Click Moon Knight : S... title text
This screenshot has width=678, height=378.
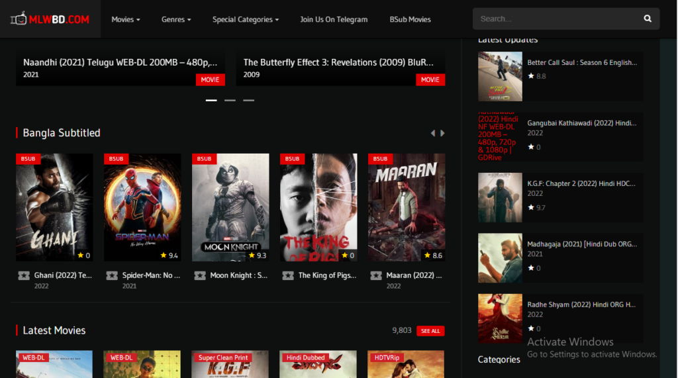(x=238, y=275)
